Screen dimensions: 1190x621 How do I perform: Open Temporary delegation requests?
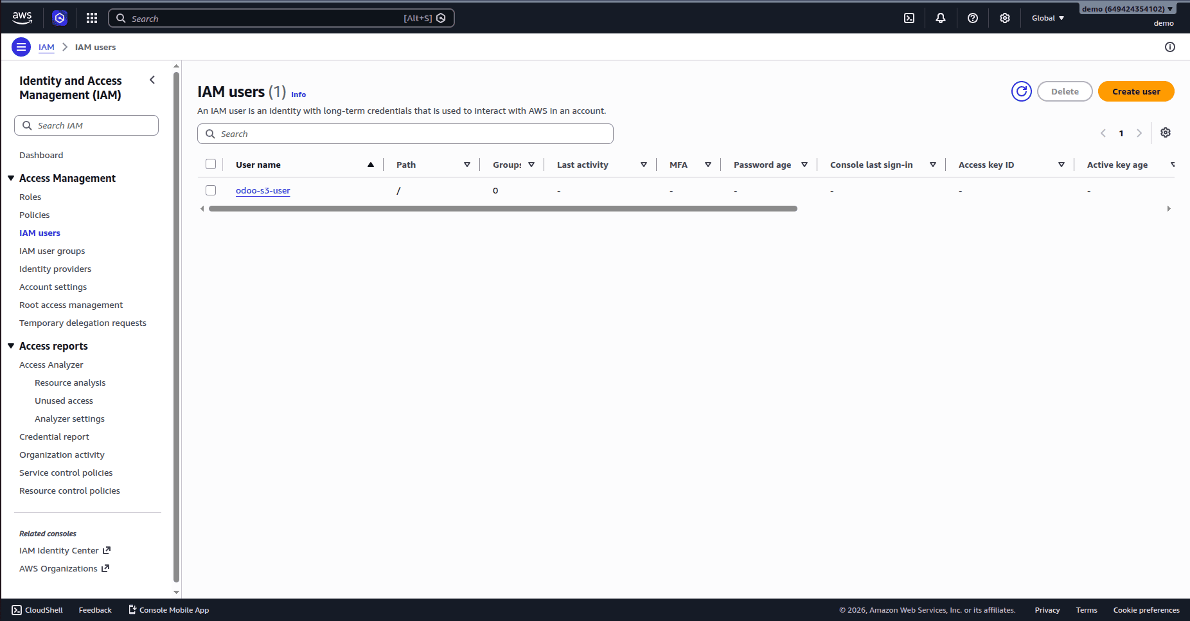pyautogui.click(x=83, y=323)
